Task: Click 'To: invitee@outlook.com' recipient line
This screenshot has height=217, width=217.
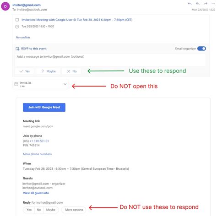Action: tap(30, 10)
